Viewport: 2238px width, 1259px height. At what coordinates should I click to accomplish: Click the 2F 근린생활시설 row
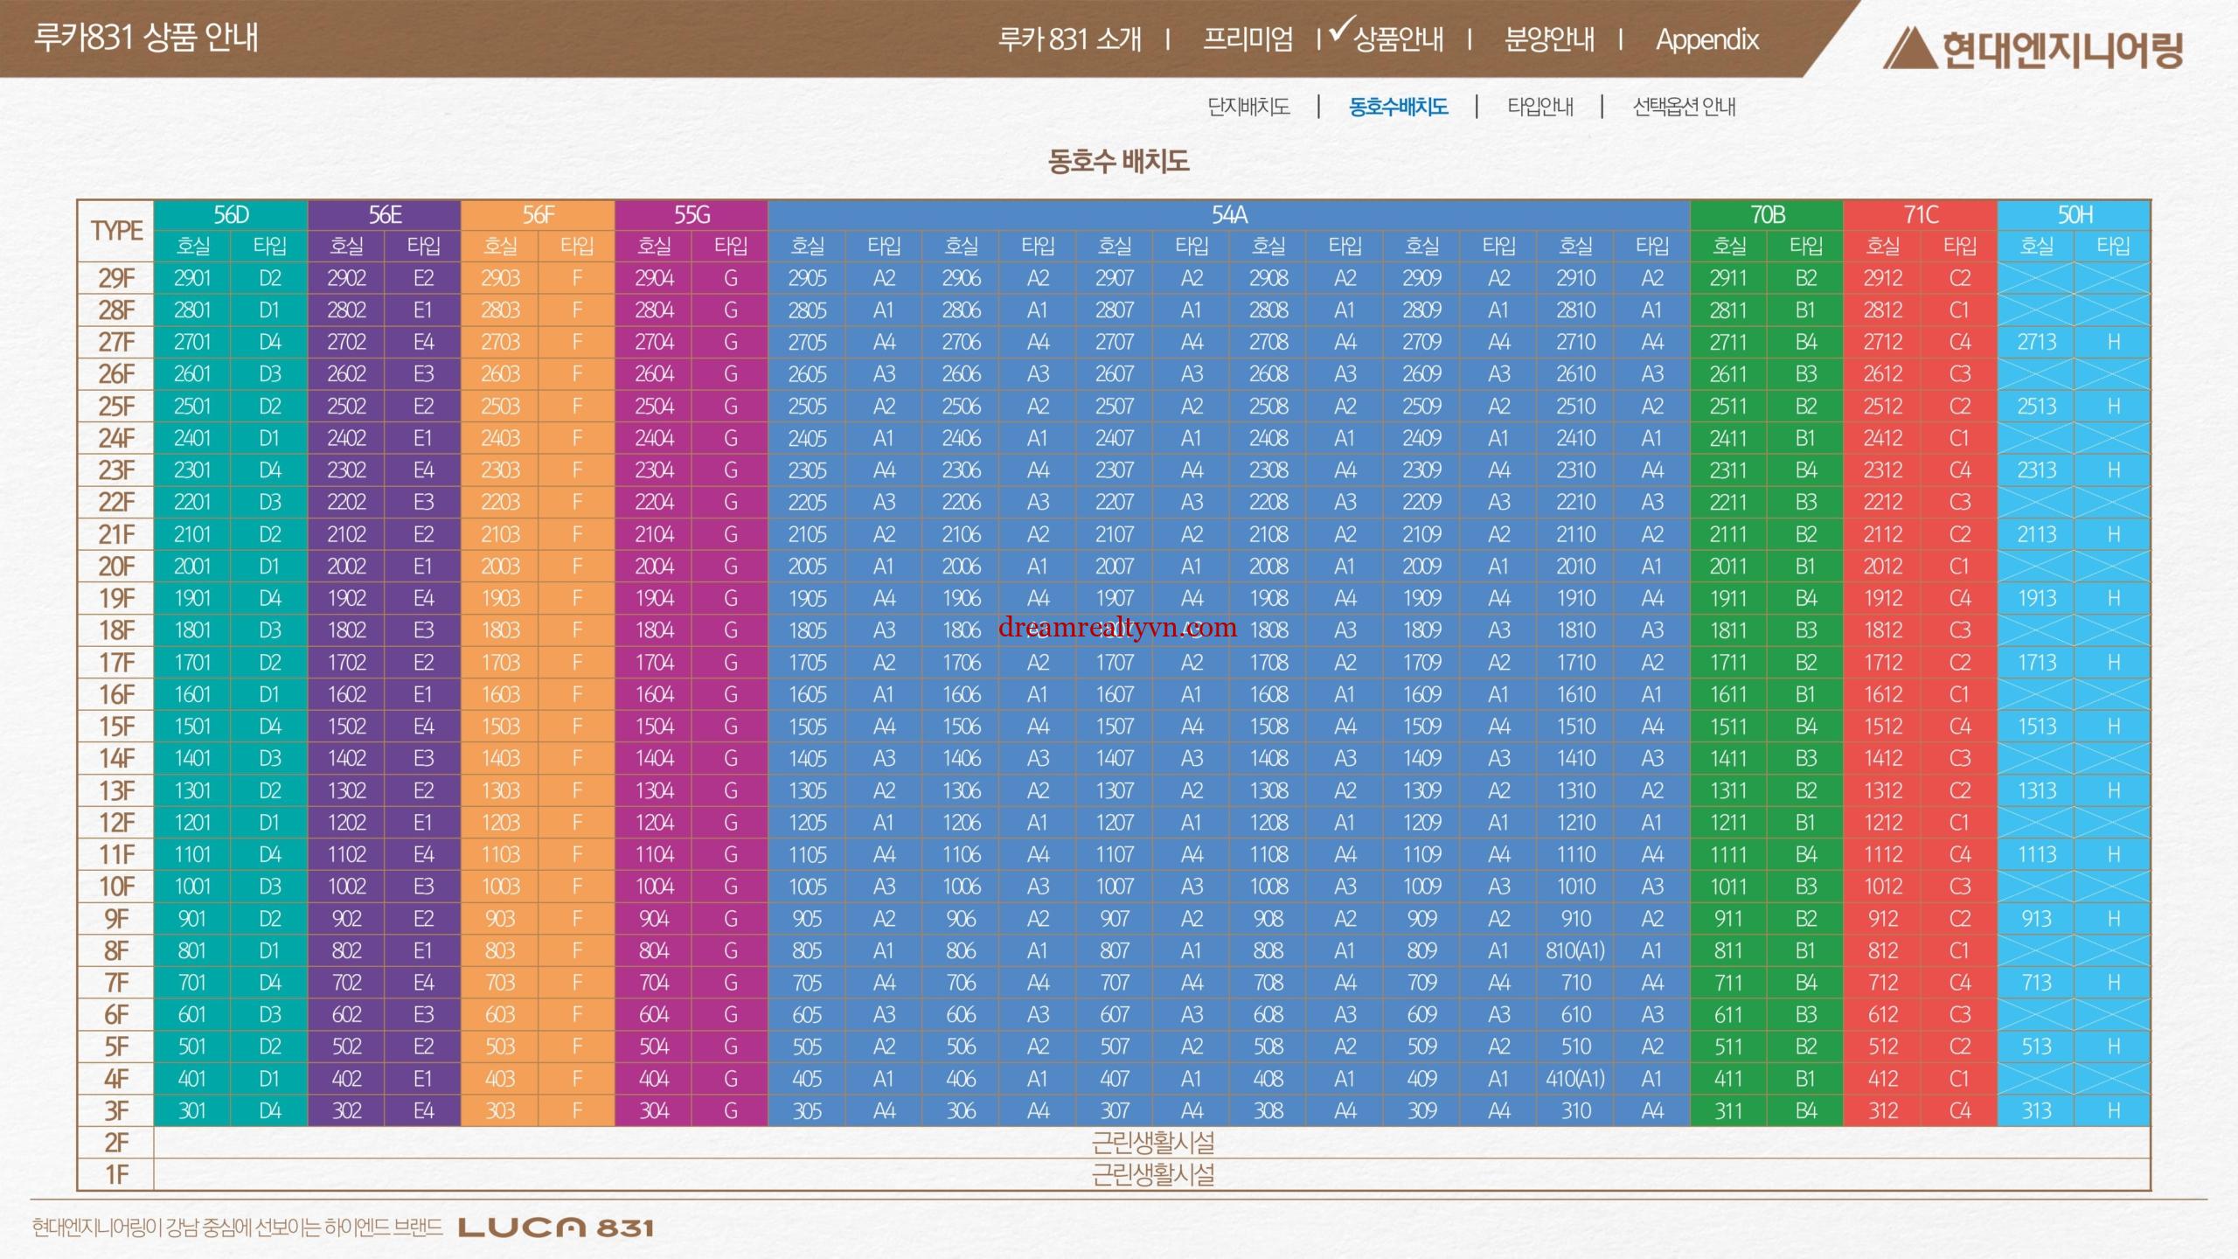1152,1143
